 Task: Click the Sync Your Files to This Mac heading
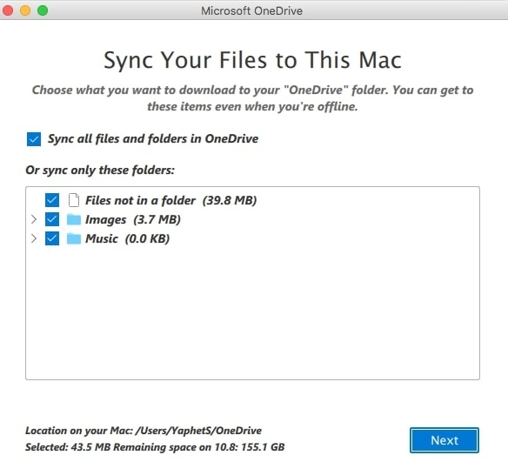(x=253, y=60)
